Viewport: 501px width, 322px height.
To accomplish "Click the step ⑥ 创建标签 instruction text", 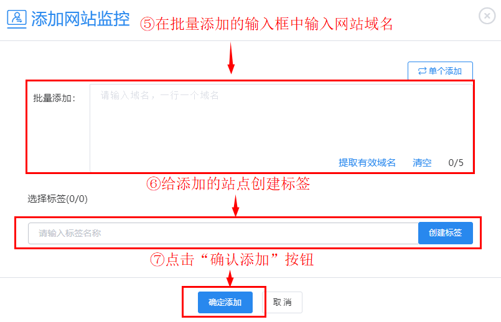I will 228,184.
